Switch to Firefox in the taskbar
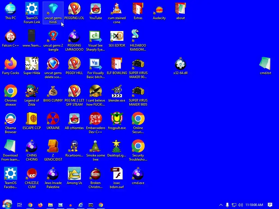 coord(40,205)
